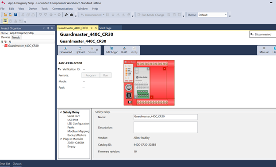Close the Guardmaster_440C_CR30 tab

click(x=96, y=28)
